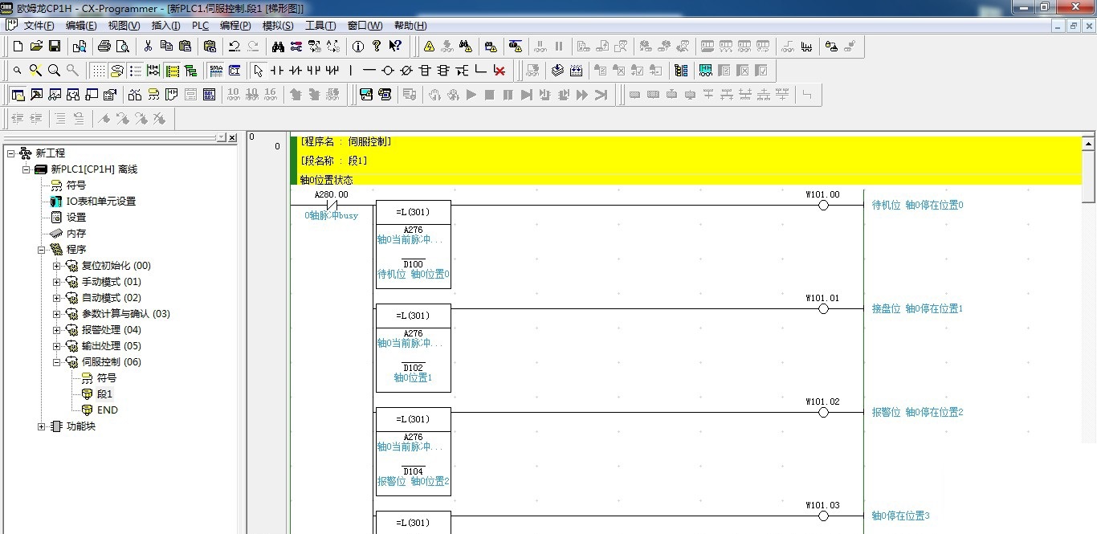The width and height of the screenshot is (1097, 534).
Task: Insert a new normally closed contact
Action: point(295,71)
